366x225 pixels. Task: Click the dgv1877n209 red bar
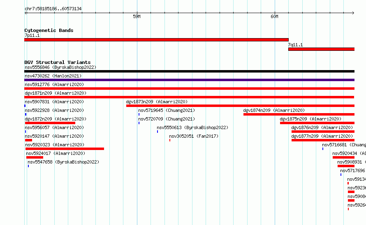point(323,140)
